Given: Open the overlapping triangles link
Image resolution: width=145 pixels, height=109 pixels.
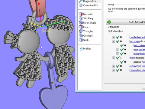Looking at the screenshot, I should pyautogui.click(x=137, y=66).
